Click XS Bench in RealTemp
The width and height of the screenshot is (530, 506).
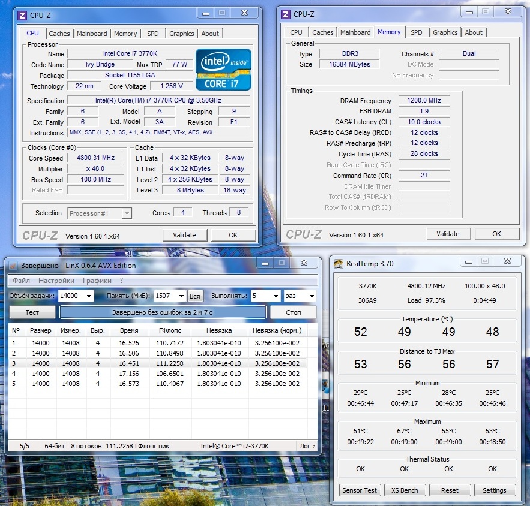click(x=405, y=490)
